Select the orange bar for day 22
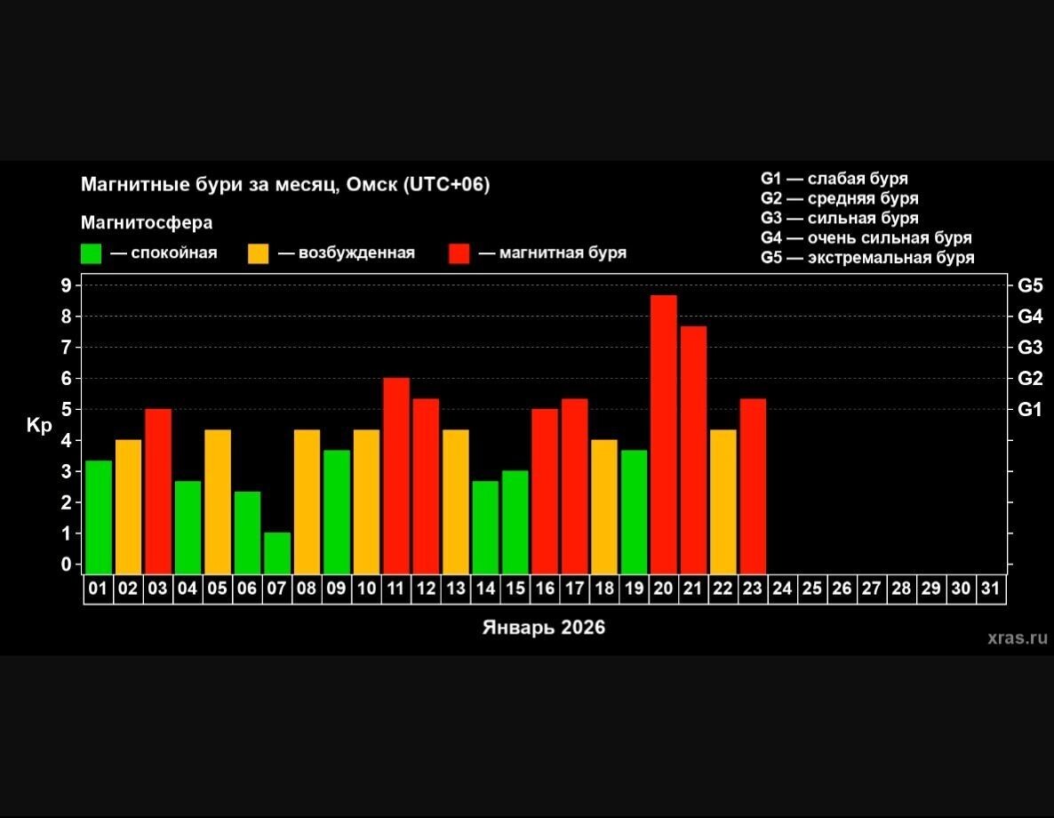 [x=723, y=501]
